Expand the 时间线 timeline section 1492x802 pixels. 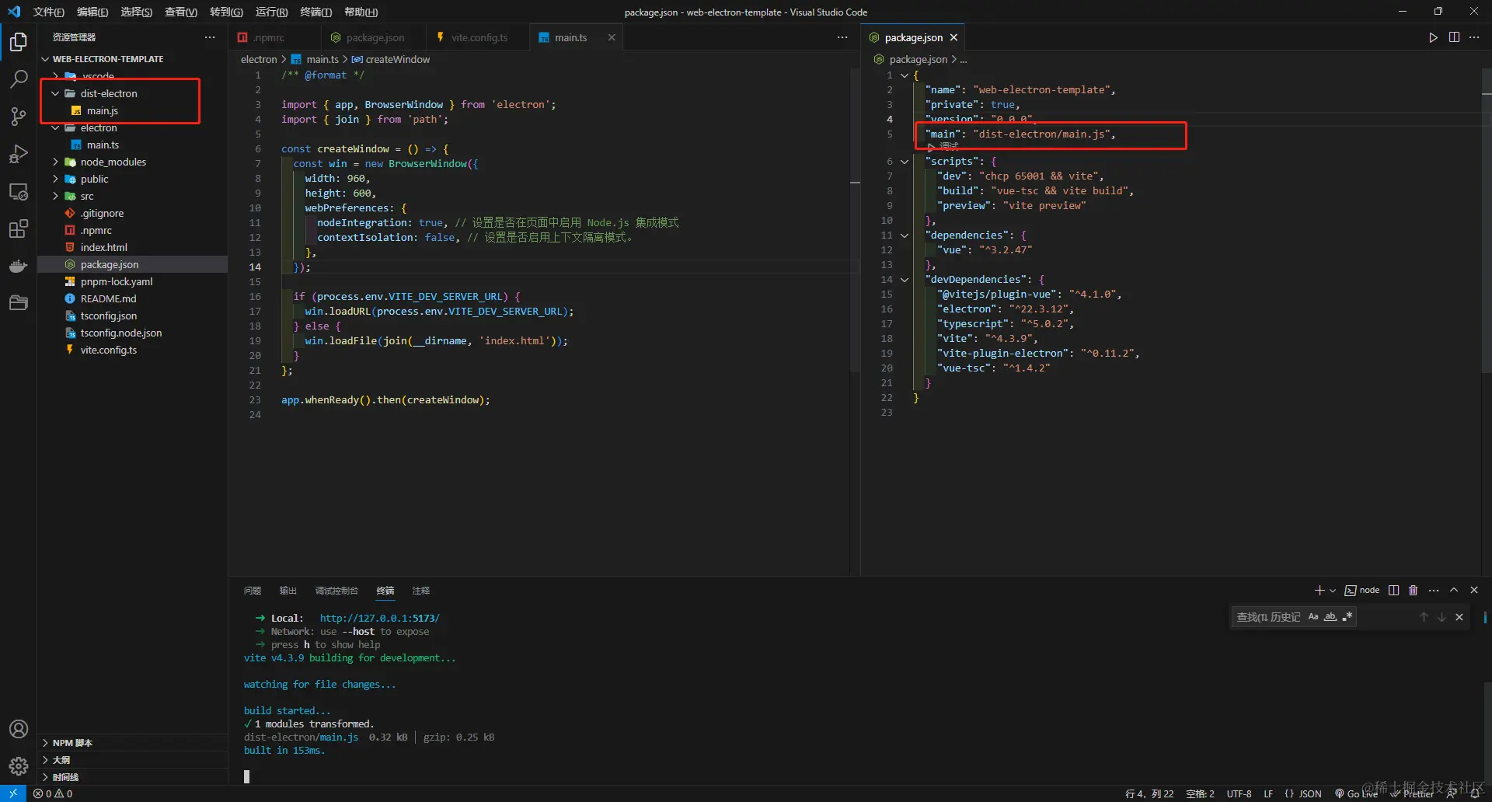(45, 777)
